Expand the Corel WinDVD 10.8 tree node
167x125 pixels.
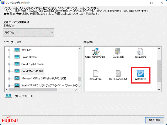click(x=9, y=71)
